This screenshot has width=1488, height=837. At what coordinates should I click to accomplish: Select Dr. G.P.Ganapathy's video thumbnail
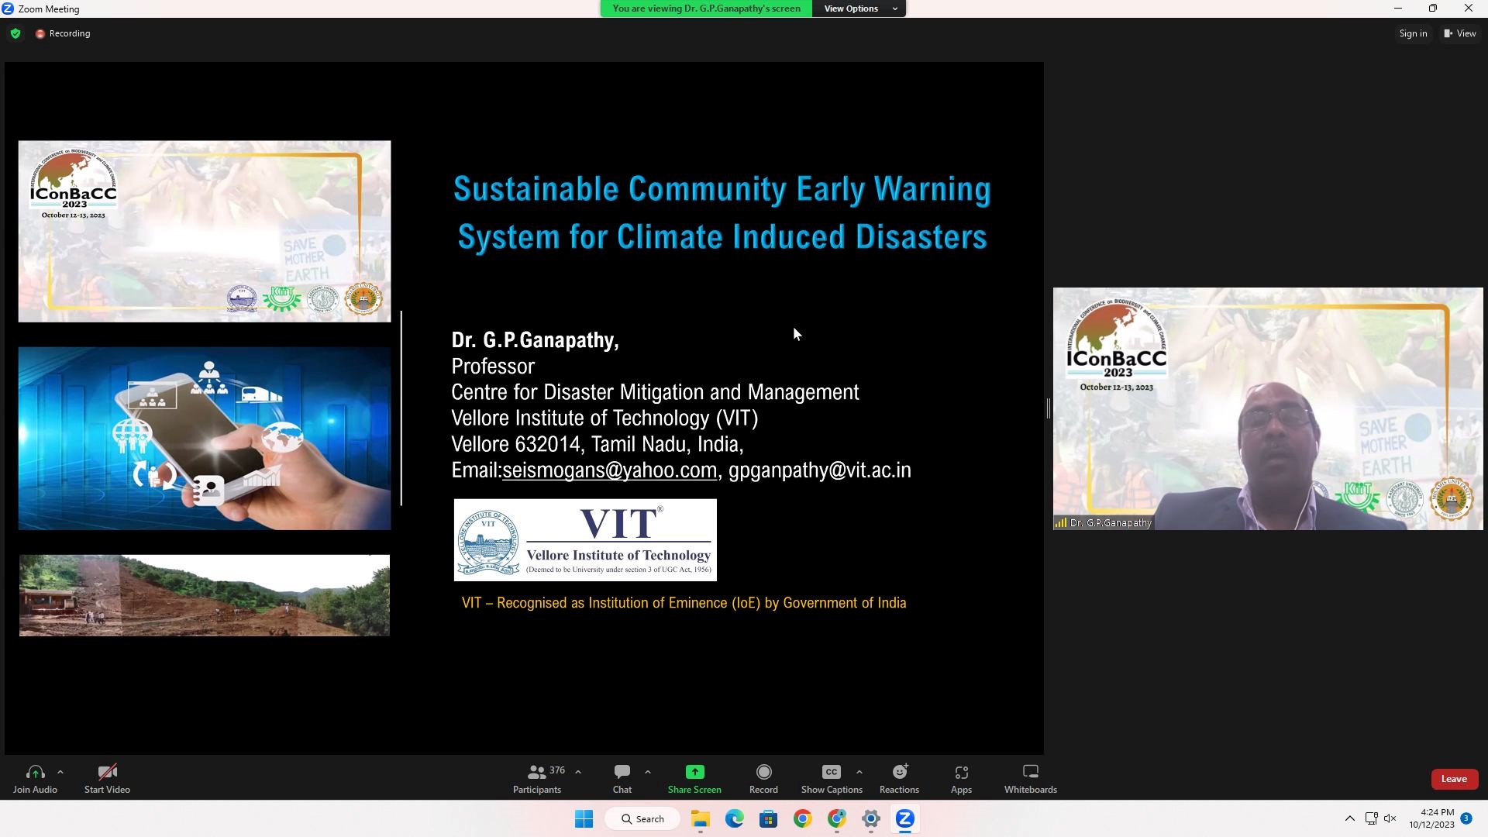[x=1268, y=409]
